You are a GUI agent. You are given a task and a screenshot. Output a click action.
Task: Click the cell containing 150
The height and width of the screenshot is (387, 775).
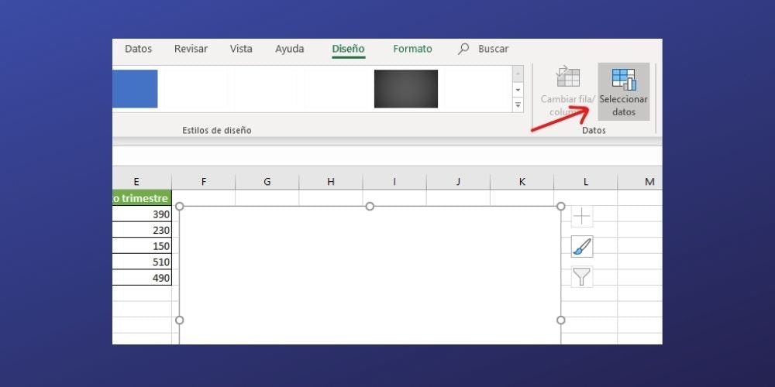click(142, 246)
